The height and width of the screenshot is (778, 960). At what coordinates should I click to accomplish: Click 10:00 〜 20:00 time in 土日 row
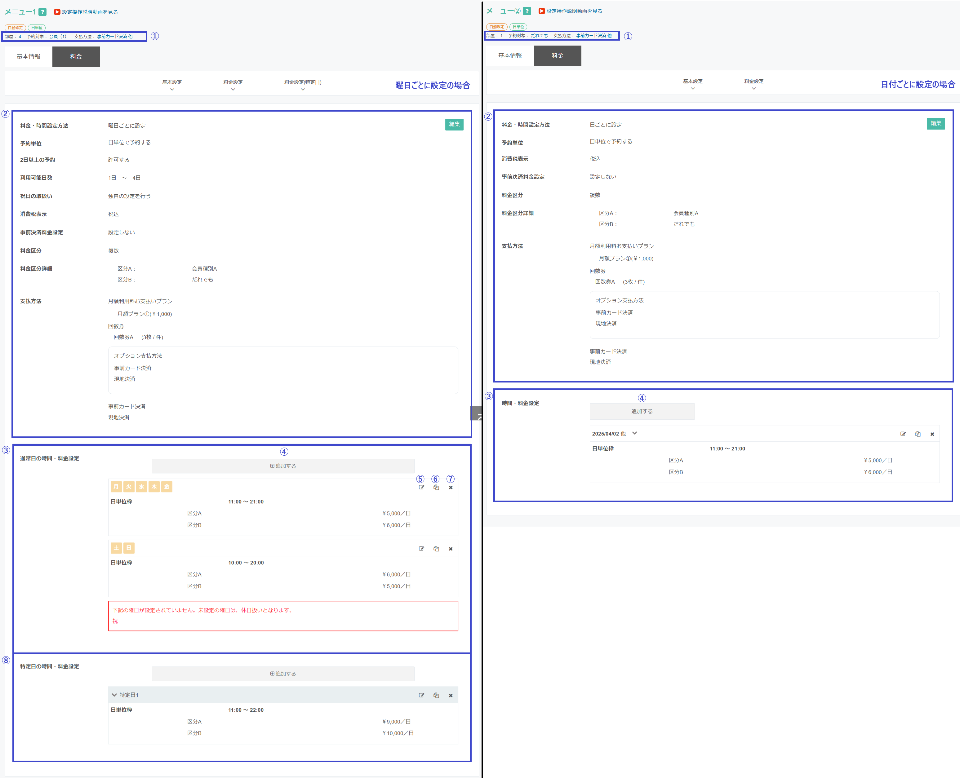coord(246,563)
